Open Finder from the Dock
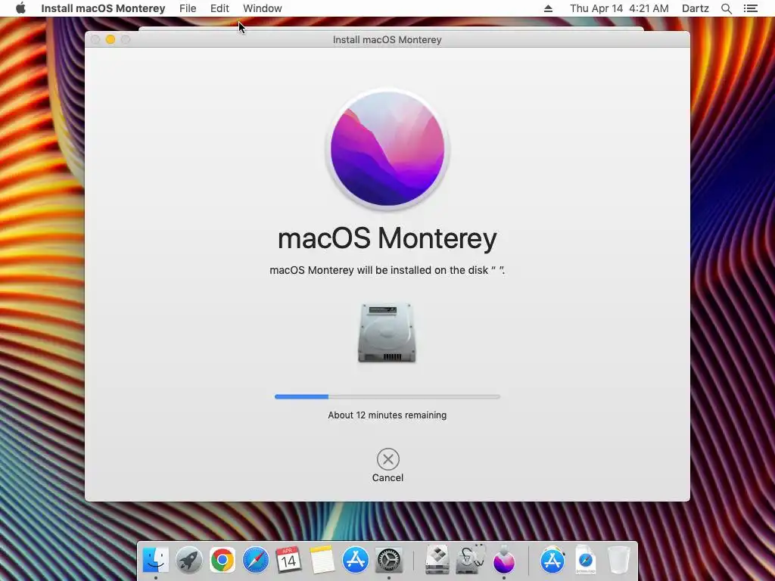Image resolution: width=775 pixels, height=581 pixels. [x=156, y=560]
